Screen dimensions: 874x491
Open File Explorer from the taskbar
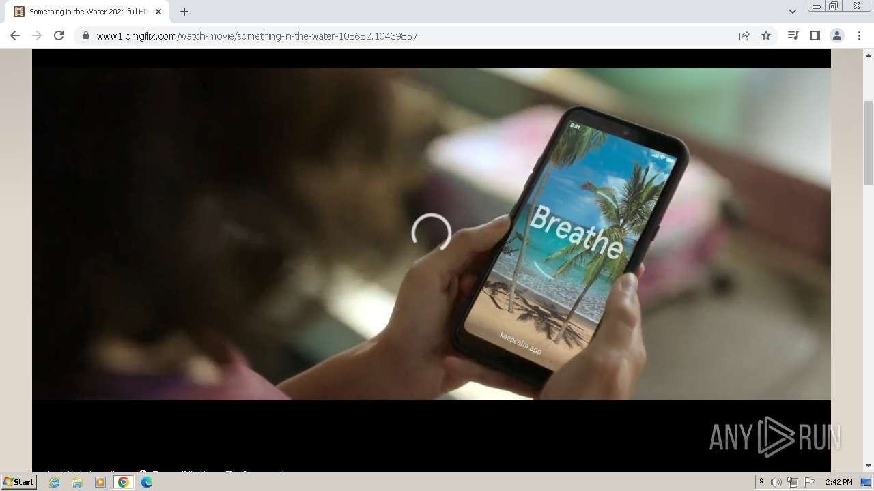click(x=77, y=482)
